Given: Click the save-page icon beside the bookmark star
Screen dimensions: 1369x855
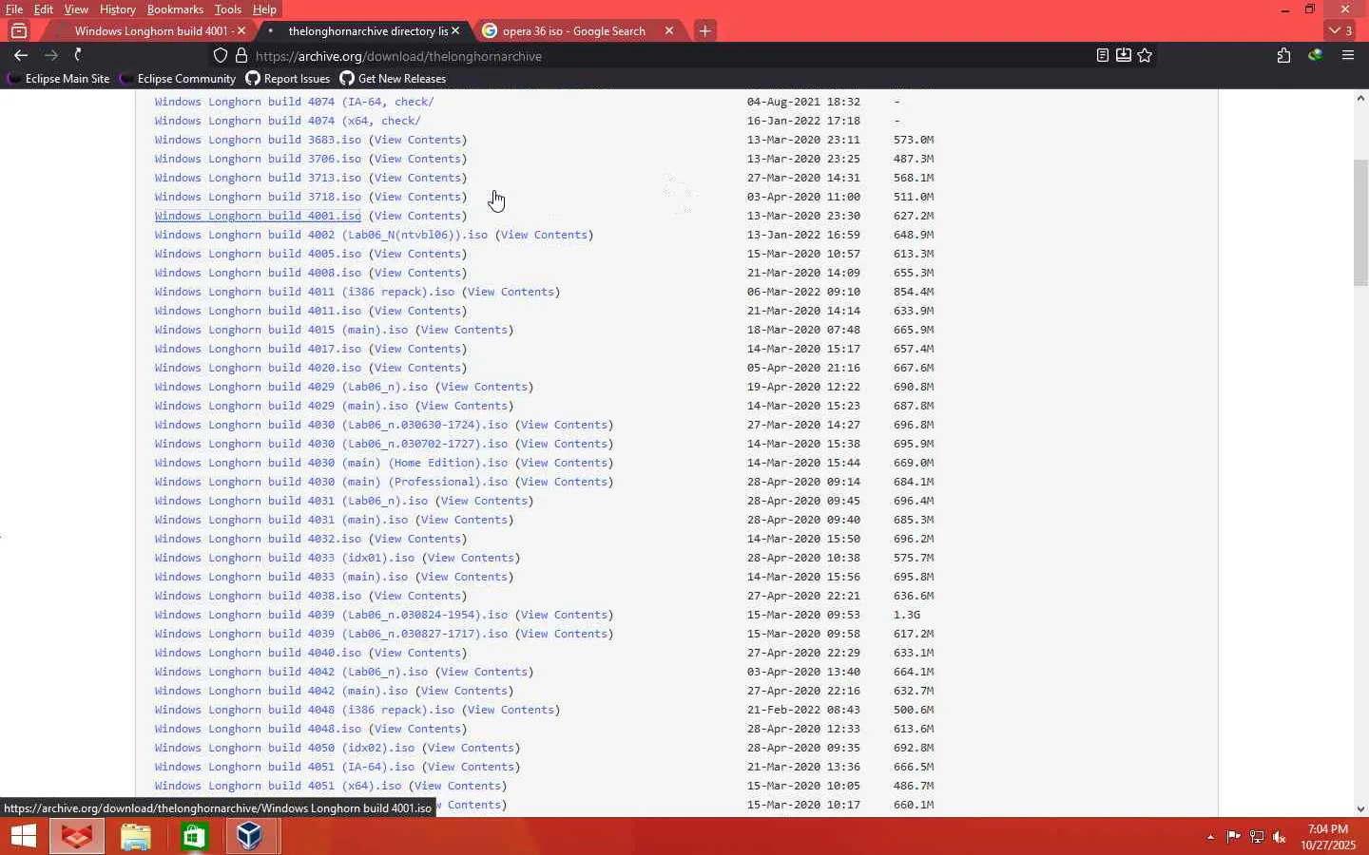Looking at the screenshot, I should click(x=1124, y=55).
